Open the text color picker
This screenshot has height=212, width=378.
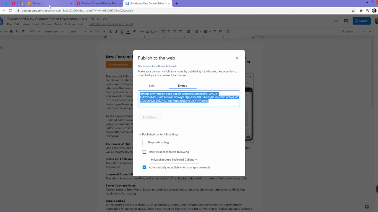pyautogui.click(x=128, y=32)
